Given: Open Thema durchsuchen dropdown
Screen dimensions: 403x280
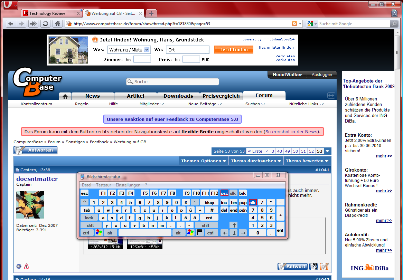Looking at the screenshot, I should point(256,161).
